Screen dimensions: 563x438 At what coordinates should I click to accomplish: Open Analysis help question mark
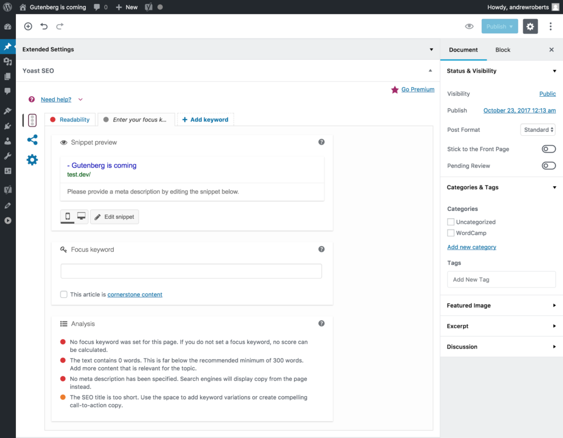click(x=321, y=324)
